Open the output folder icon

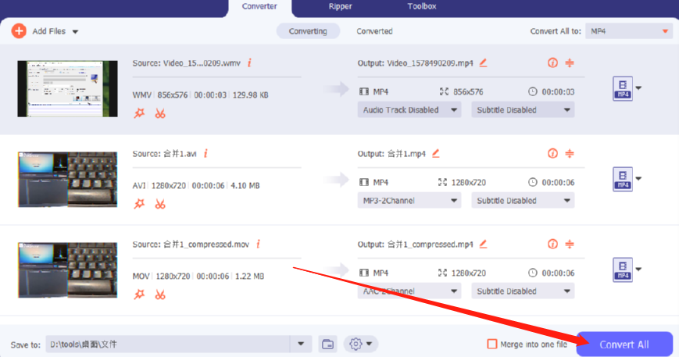click(328, 345)
